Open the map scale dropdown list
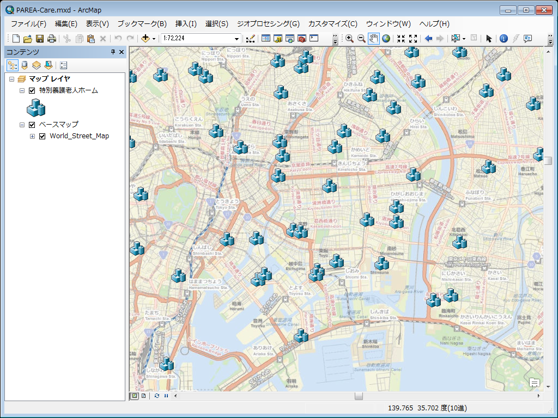The width and height of the screenshot is (558, 418). [x=236, y=39]
